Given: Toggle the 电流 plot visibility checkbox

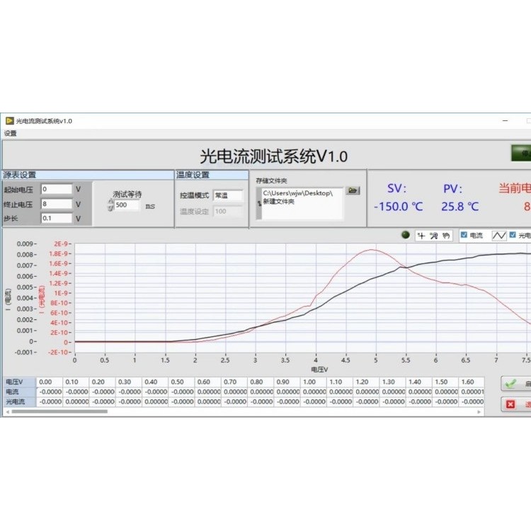Looking at the screenshot, I should [464, 236].
